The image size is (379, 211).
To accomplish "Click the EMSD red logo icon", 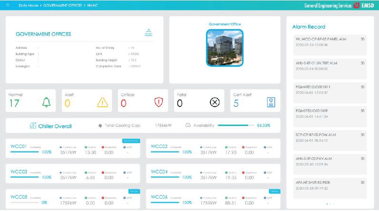I will pos(357,5).
